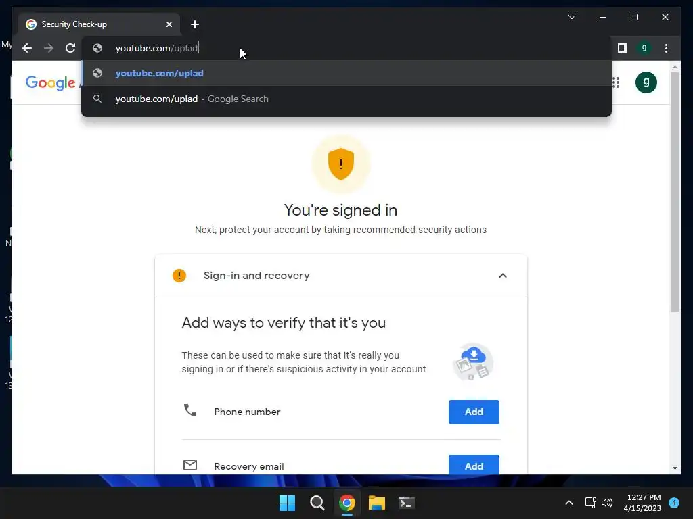
Task: Click the phone handset icon
Action: click(x=190, y=410)
